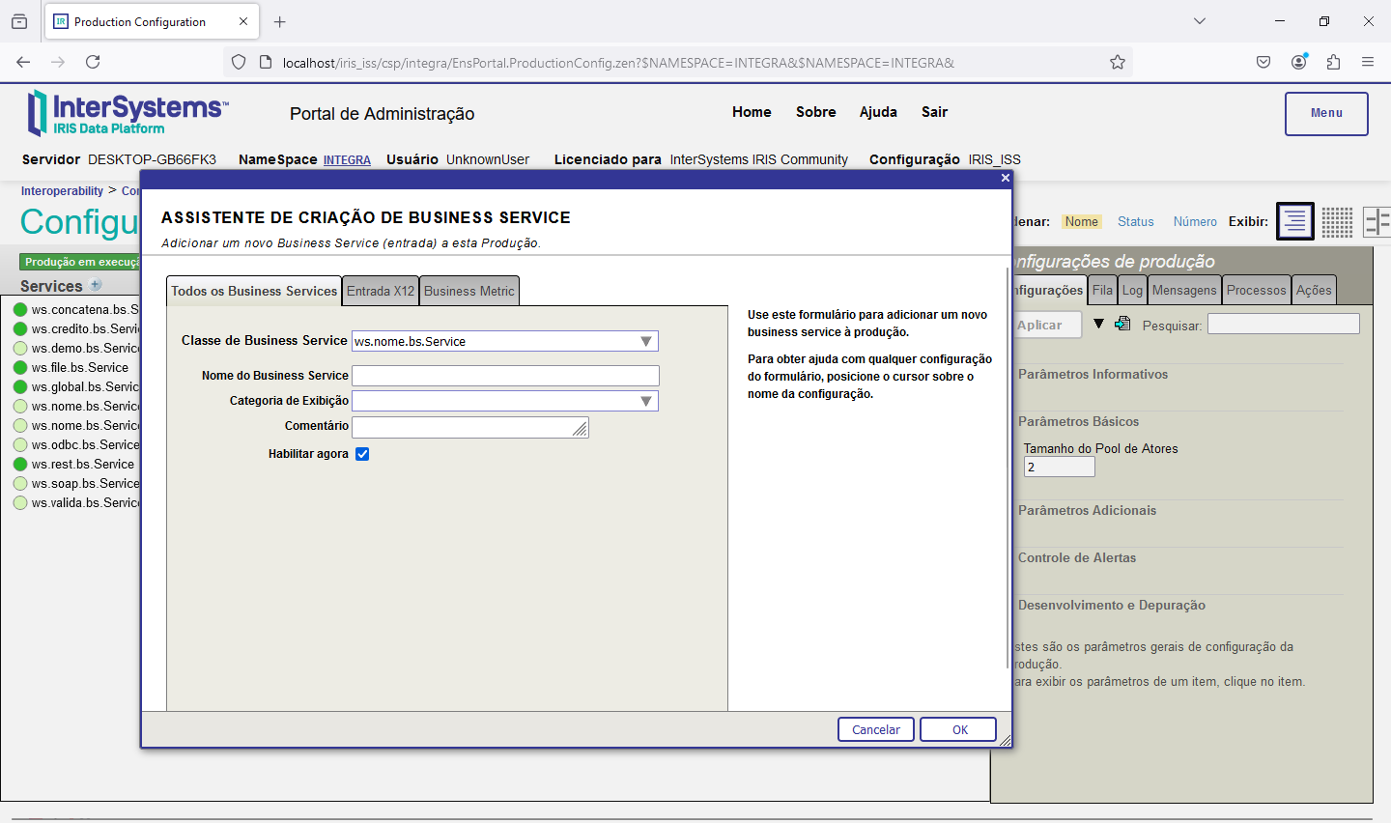Click the black triangle beside Aplicar
Screen dimensions: 1391x823
[x=1098, y=325]
